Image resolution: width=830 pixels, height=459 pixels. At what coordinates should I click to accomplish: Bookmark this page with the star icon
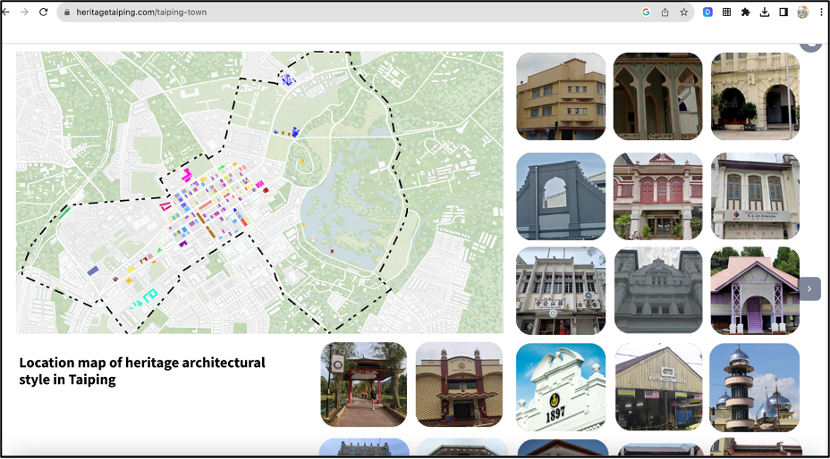click(684, 13)
